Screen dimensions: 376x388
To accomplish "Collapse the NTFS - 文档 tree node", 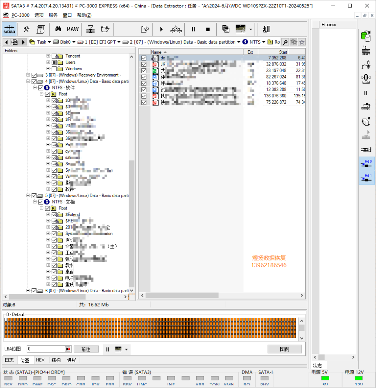I will point(35,202).
